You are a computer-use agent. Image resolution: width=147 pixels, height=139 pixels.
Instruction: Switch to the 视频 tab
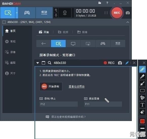[x=63, y=32]
